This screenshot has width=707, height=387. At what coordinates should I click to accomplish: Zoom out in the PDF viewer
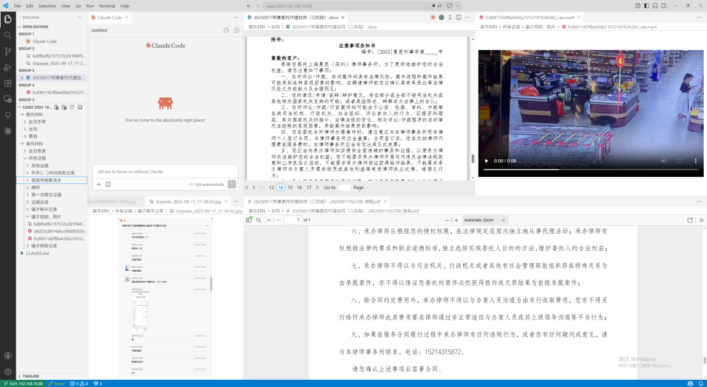pyautogui.click(x=447, y=220)
